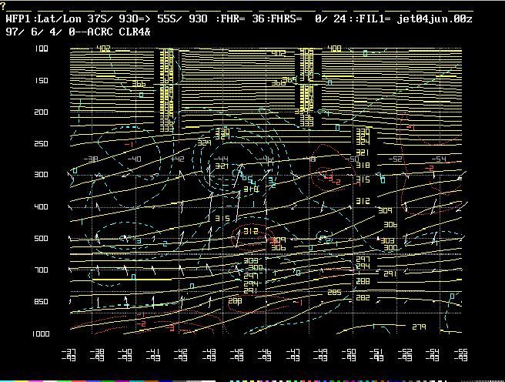
Task: Click the -43/-93 bottom axis label
Action: [x=209, y=354]
